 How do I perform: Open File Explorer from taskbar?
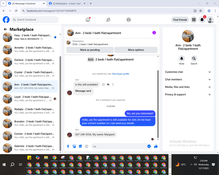pos(46,157)
